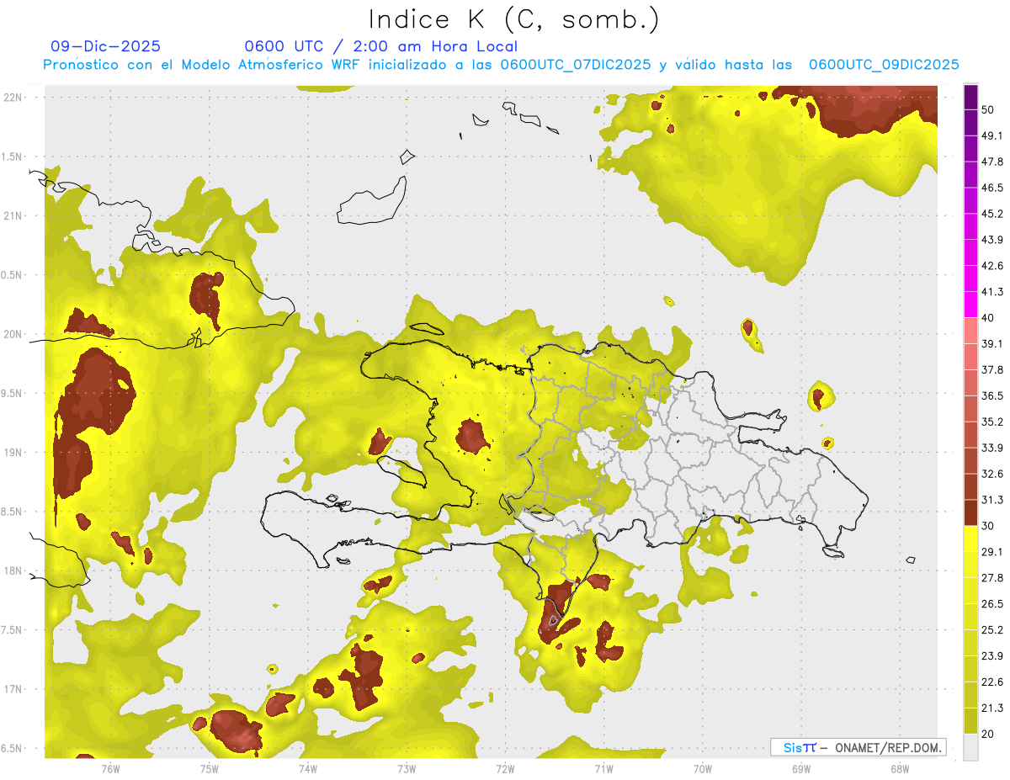Click the '31.3' color scale value
The height and width of the screenshot is (780, 1010).
[991, 501]
